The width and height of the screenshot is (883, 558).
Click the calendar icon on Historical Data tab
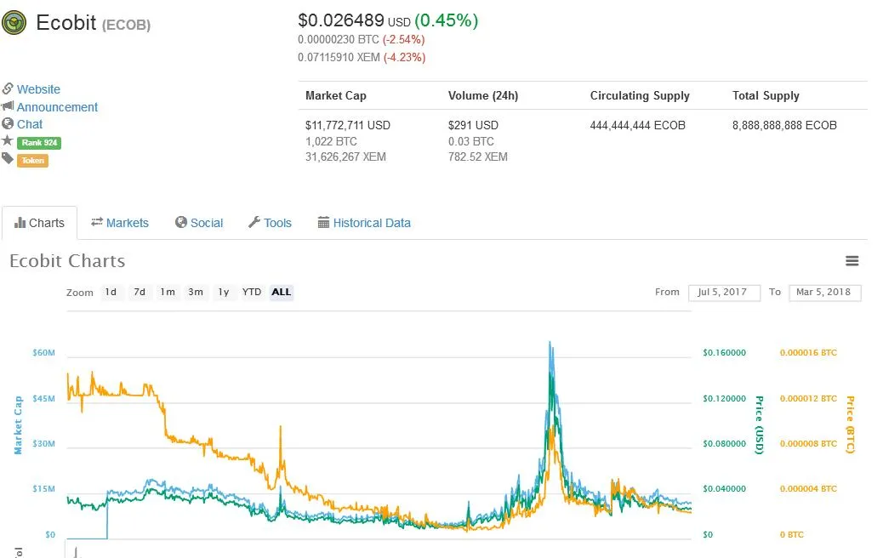(x=323, y=222)
